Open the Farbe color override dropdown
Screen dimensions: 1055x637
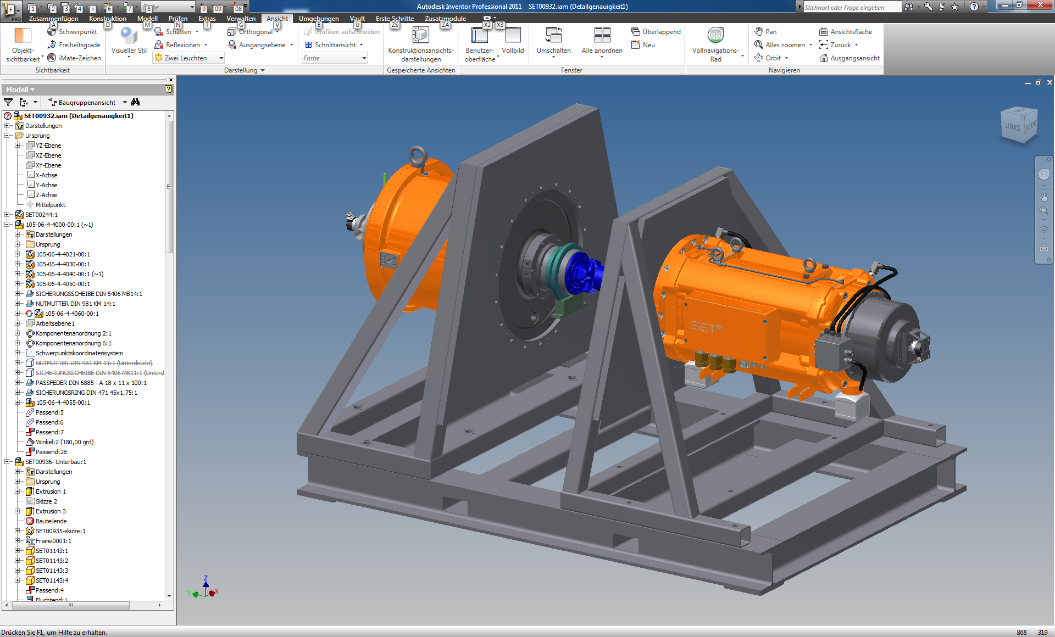click(x=364, y=58)
